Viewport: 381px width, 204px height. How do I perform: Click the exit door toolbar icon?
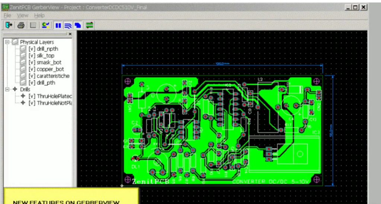point(9,25)
